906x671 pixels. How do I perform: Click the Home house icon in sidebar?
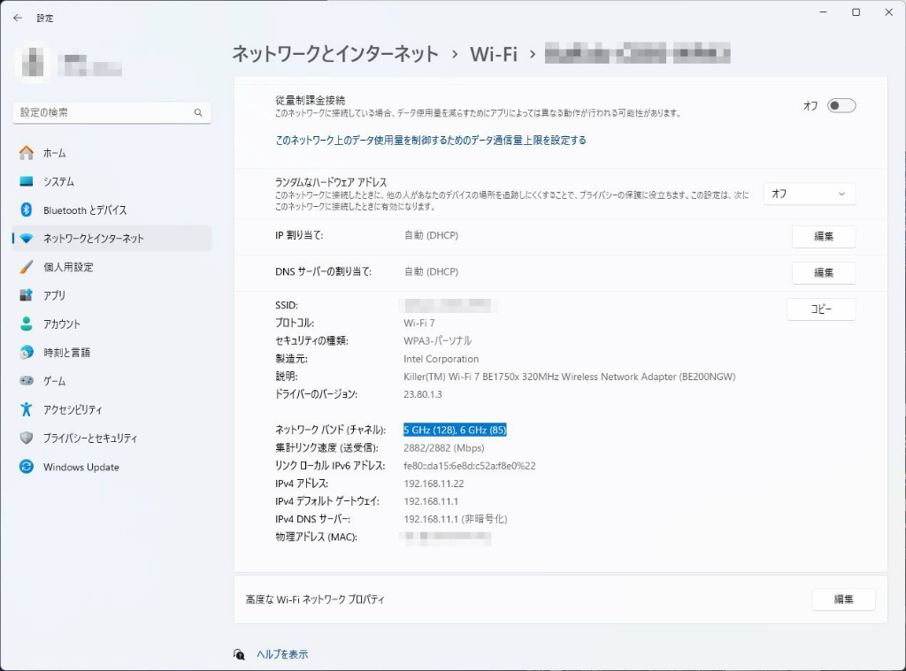pyautogui.click(x=26, y=153)
